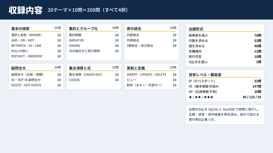Click the row GROUP BY
The image size is (273, 153).
94,40
